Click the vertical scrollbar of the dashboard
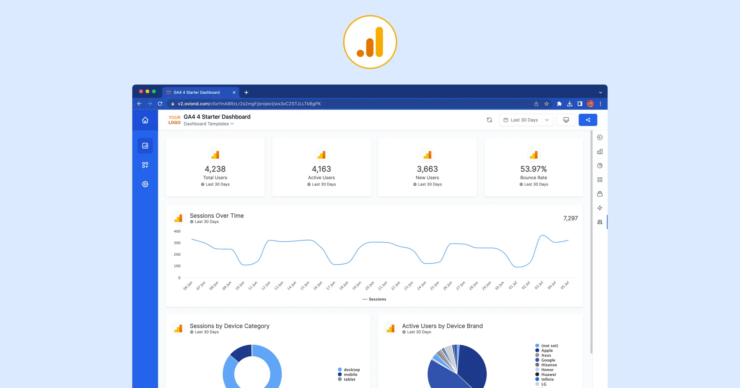Screen dimensions: 740x388 tap(591, 242)
